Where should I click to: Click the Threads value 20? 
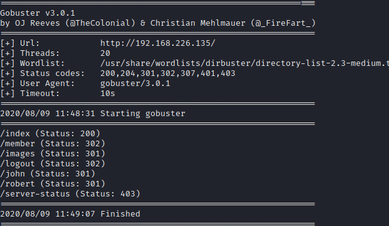click(105, 53)
